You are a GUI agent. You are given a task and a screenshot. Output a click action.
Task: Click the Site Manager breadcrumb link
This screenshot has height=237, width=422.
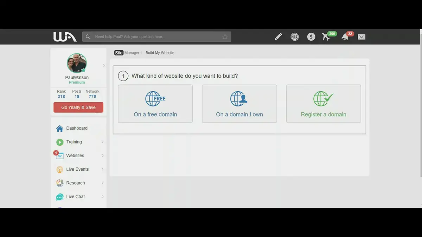coord(127,53)
